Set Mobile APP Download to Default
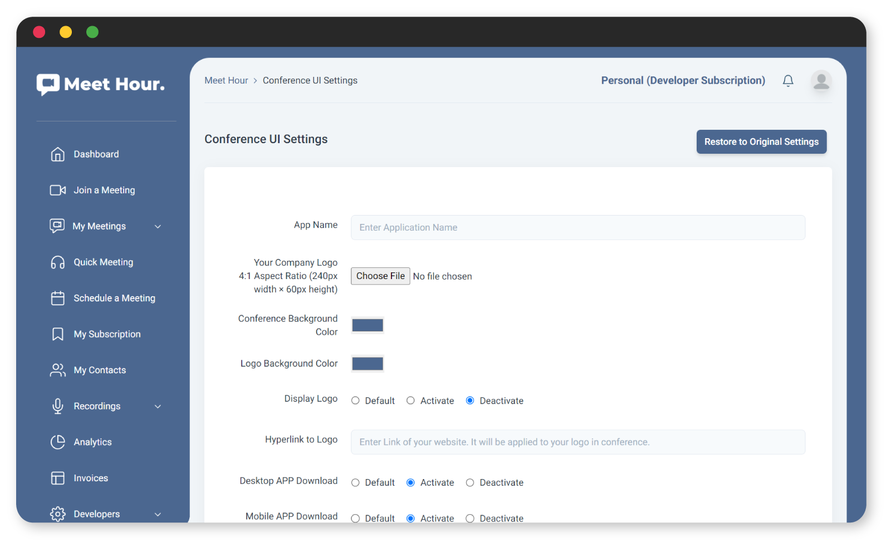This screenshot has height=557, width=891. (355, 518)
